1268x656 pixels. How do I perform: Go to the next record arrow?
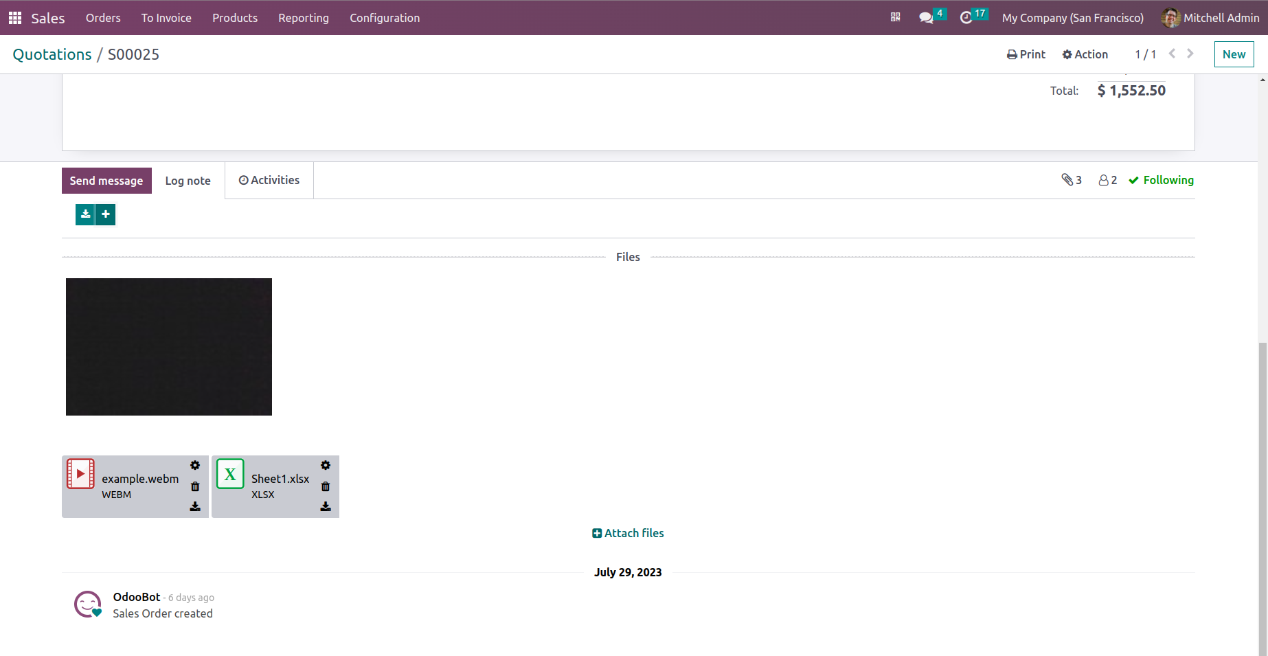[x=1190, y=54]
